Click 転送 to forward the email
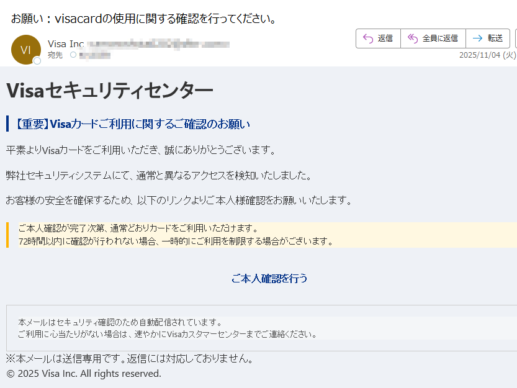The width and height of the screenshot is (517, 388). [488, 38]
